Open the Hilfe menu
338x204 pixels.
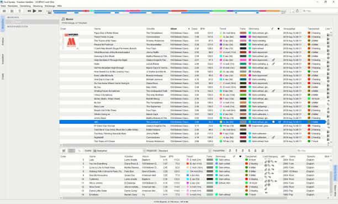click(x=60, y=6)
